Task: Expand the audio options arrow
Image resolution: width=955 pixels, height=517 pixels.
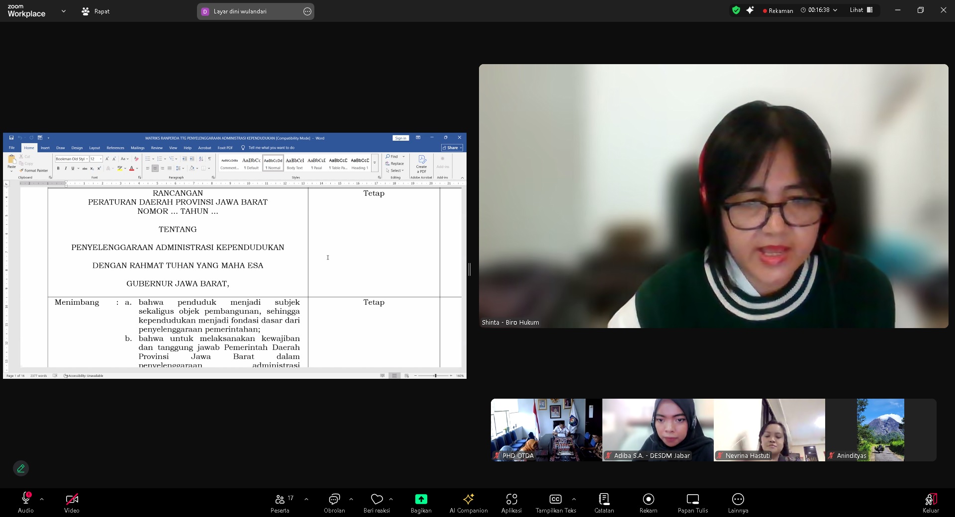Action: (x=42, y=499)
